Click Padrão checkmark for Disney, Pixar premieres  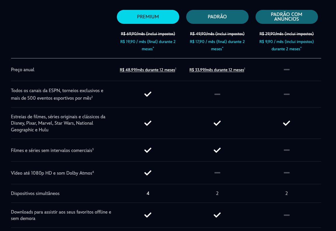tap(217, 123)
